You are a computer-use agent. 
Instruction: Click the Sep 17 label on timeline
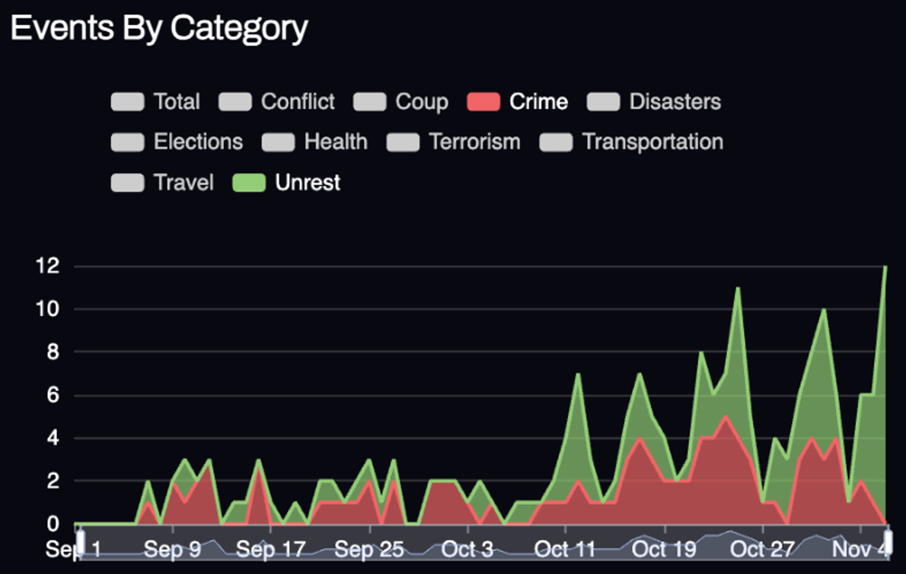(x=270, y=549)
